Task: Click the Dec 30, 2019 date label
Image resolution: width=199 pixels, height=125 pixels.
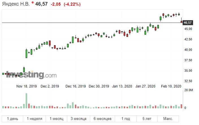Action: [x=99, y=86]
